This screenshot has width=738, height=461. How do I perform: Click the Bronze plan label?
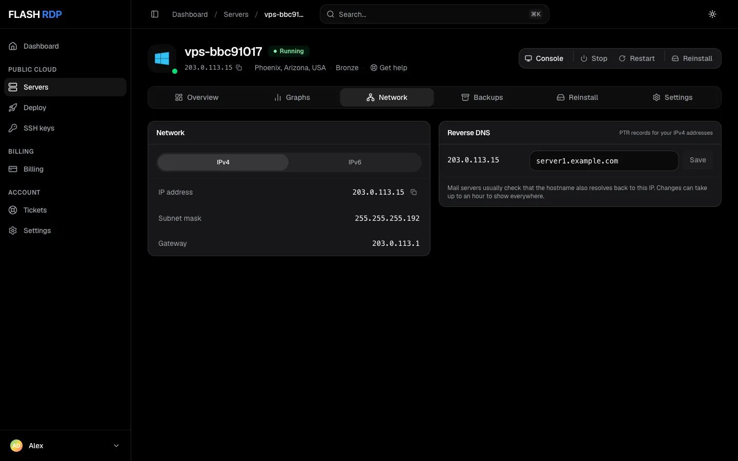pyautogui.click(x=347, y=68)
